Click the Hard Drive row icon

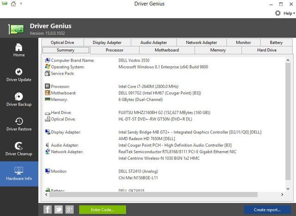click(48, 113)
